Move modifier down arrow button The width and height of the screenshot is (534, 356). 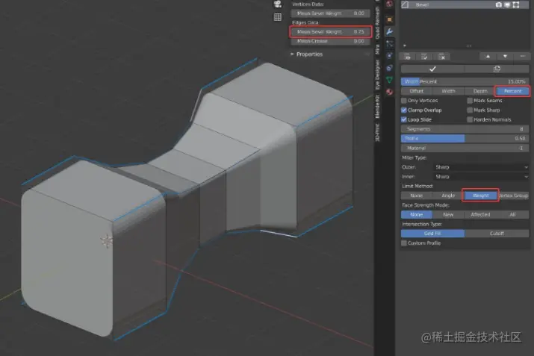tap(505, 56)
